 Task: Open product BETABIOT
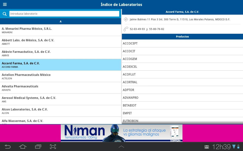[183, 105]
